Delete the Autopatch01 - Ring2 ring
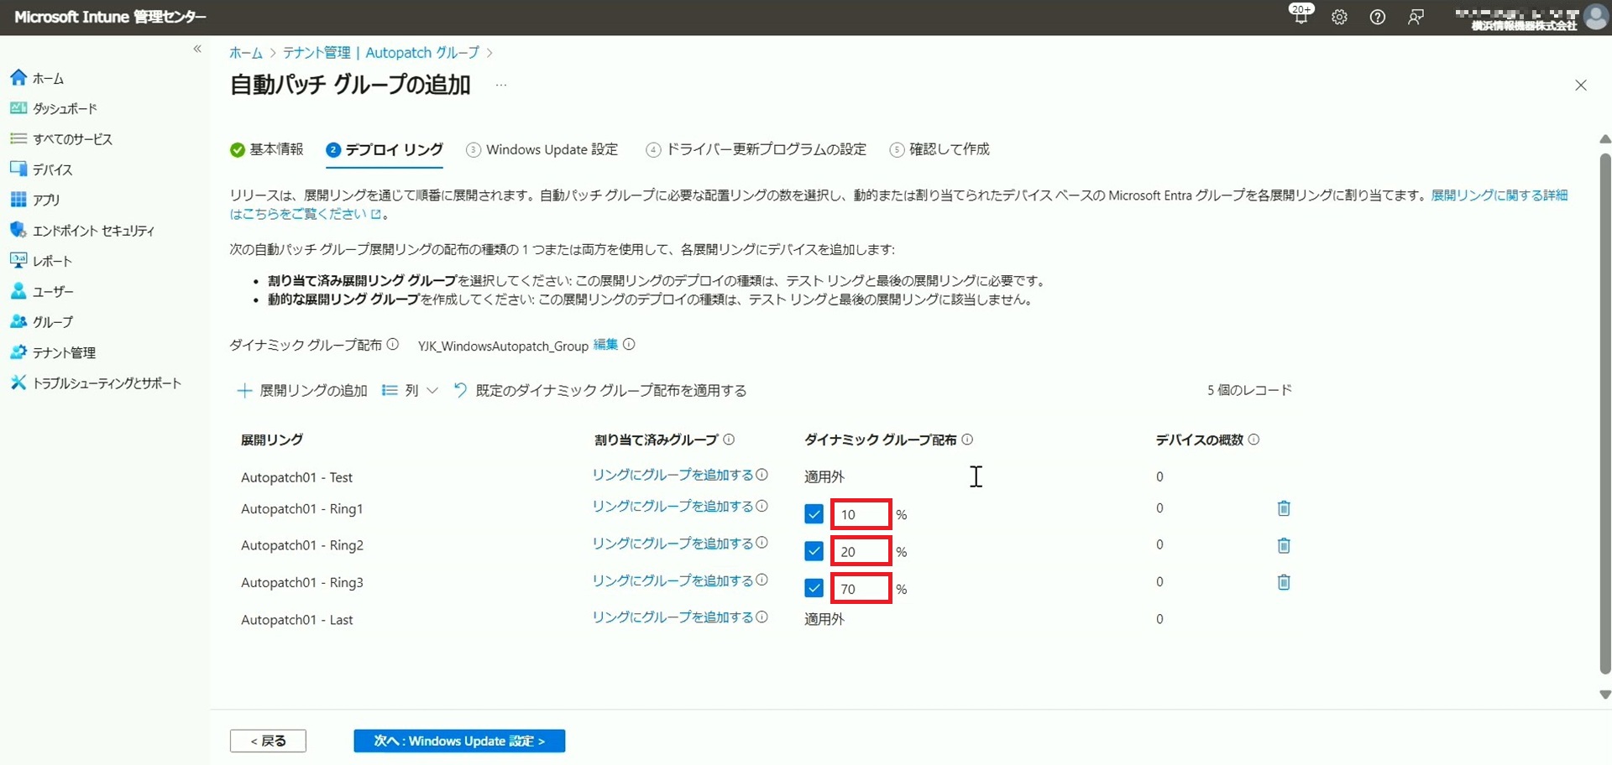 coord(1284,545)
